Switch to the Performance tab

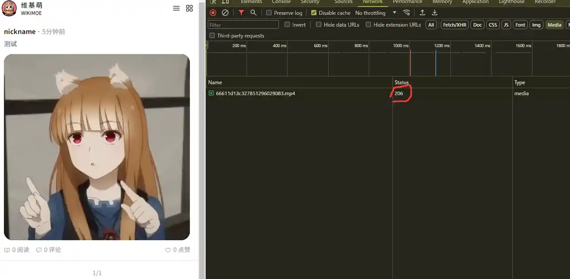[x=407, y=2]
